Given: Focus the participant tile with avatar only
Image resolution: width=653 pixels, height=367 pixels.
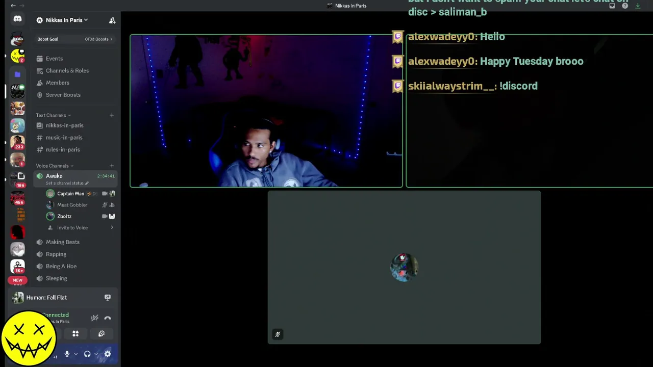Looking at the screenshot, I should pyautogui.click(x=404, y=268).
